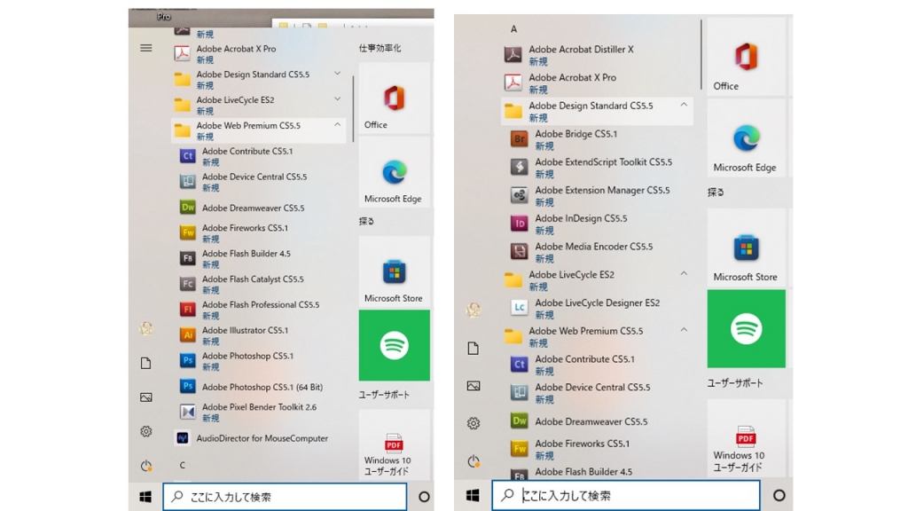This screenshot has width=908, height=511.
Task: Launch Adobe Dreamweaver CS5.5 in left Start menu
Action: coord(259,208)
